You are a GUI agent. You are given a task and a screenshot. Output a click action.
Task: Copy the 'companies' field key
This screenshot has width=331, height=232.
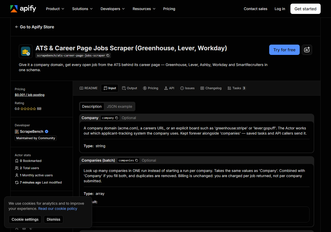[137, 160]
